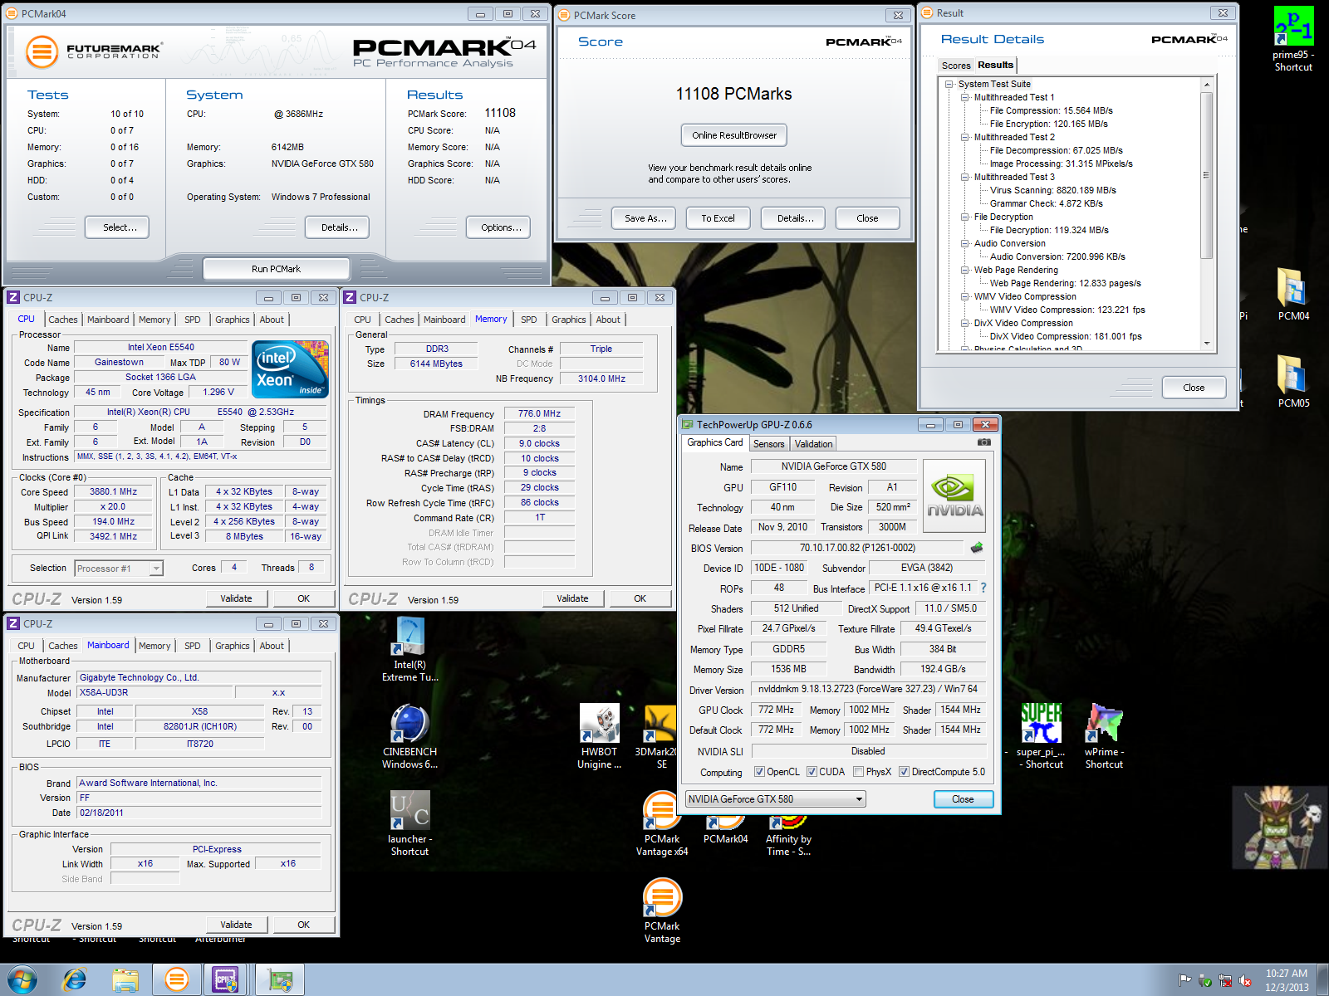Viewport: 1329px width, 996px height.
Task: Open the HWBOT Unigine desktop shortcut
Action: click(x=599, y=737)
